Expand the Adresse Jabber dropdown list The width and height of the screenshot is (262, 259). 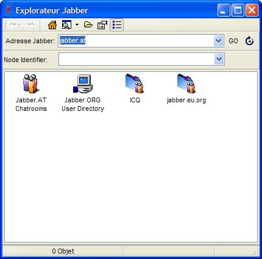tap(219, 41)
